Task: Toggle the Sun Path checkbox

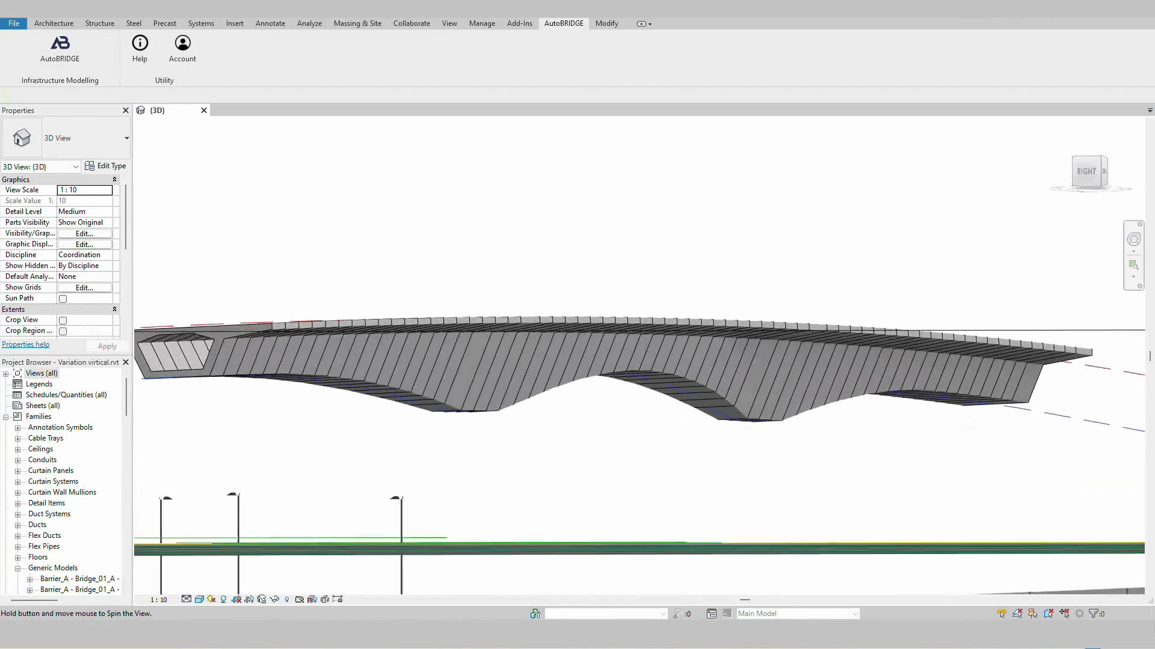Action: pos(63,299)
